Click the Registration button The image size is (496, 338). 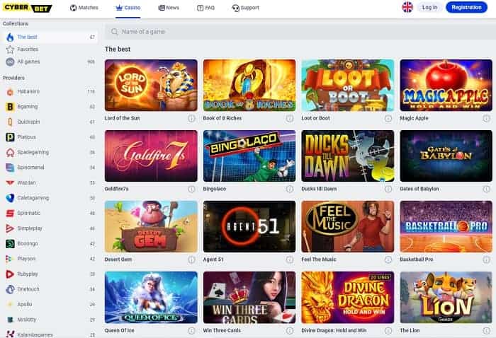click(466, 7)
